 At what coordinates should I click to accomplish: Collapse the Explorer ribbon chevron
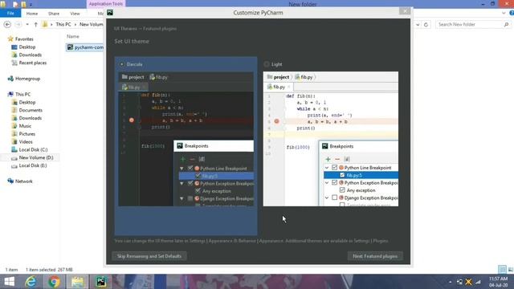(504, 14)
